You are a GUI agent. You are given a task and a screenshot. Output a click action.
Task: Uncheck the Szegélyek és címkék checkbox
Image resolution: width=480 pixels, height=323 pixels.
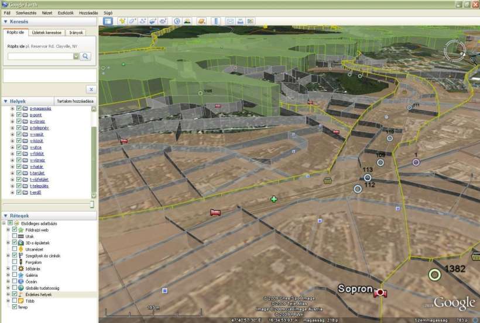pos(15,255)
